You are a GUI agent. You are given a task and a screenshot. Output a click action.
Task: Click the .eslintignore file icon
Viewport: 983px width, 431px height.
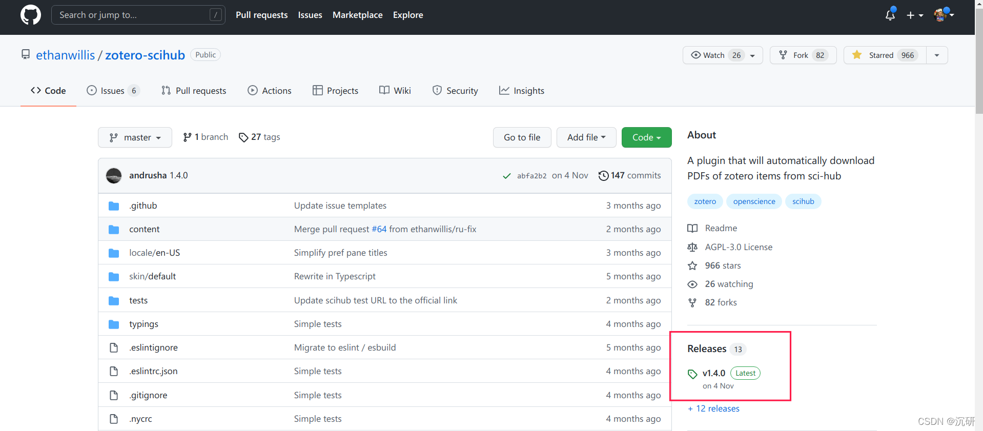[114, 348]
